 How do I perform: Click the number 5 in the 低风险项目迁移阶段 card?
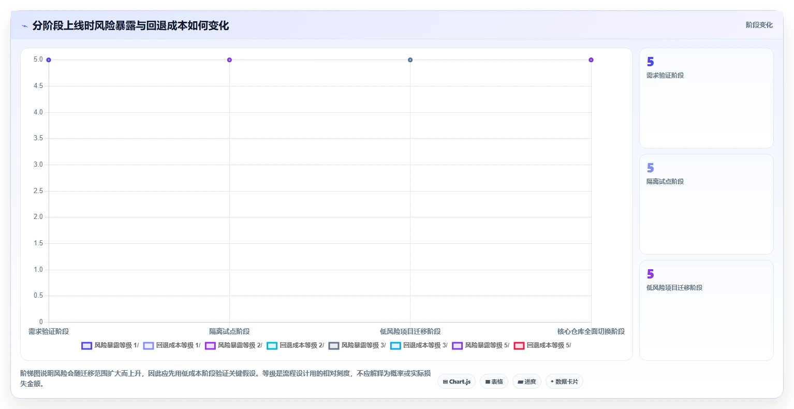point(651,274)
